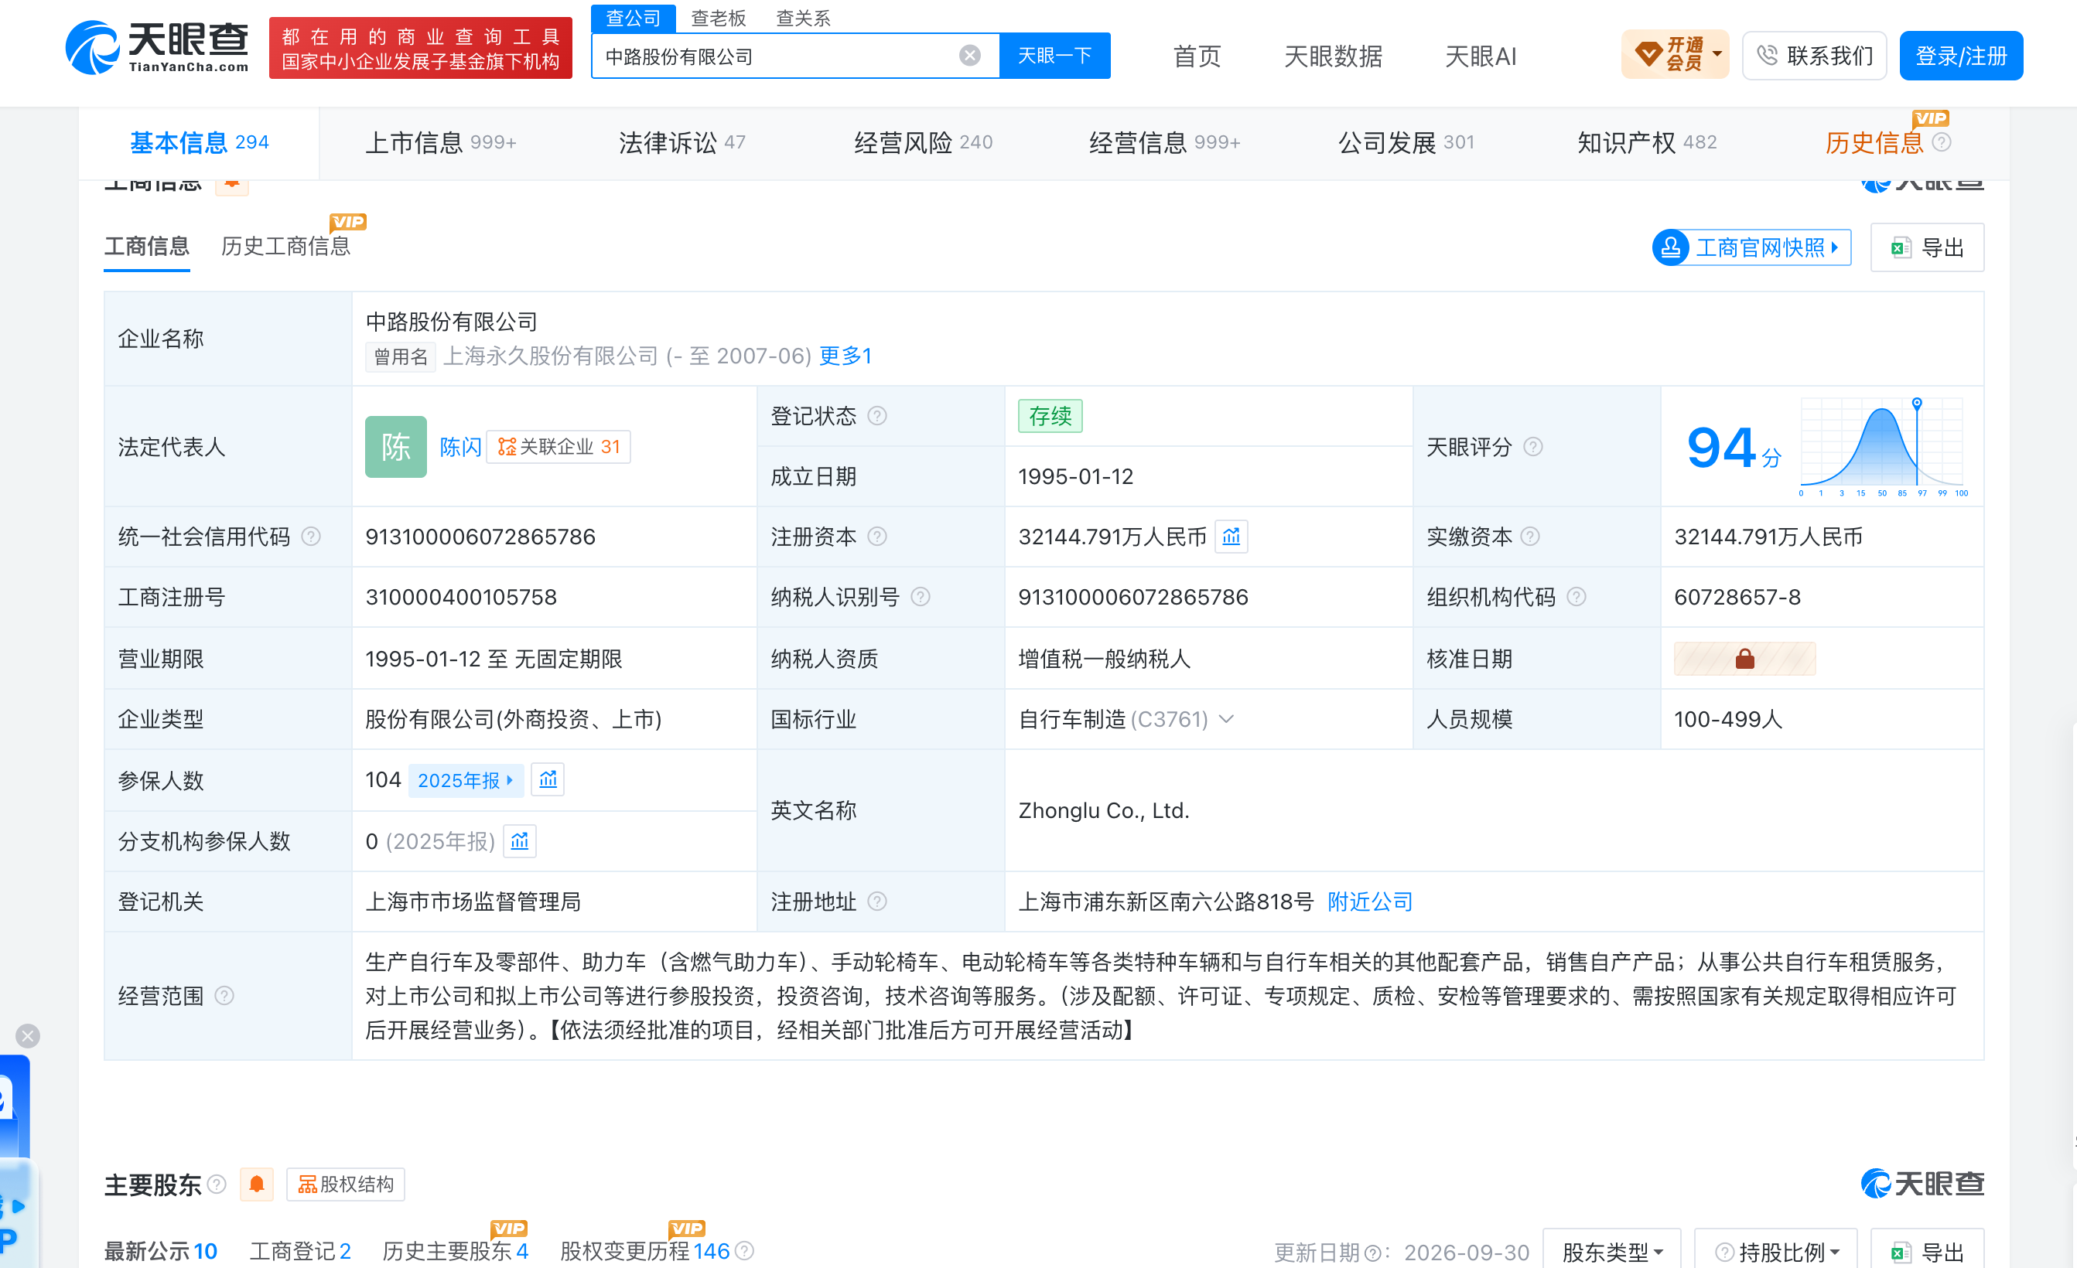Click the shareholder alert bell icon
This screenshot has width=2077, height=1268.
pos(257,1184)
